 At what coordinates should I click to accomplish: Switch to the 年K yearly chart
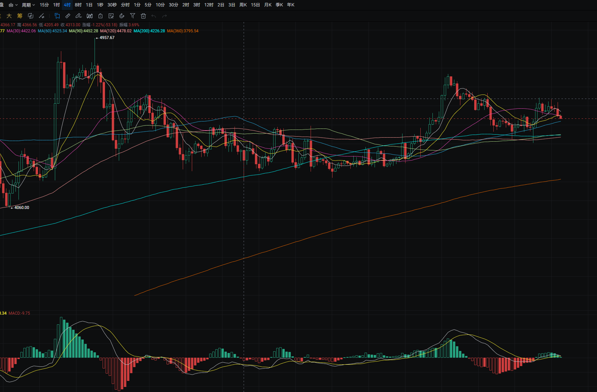[291, 5]
